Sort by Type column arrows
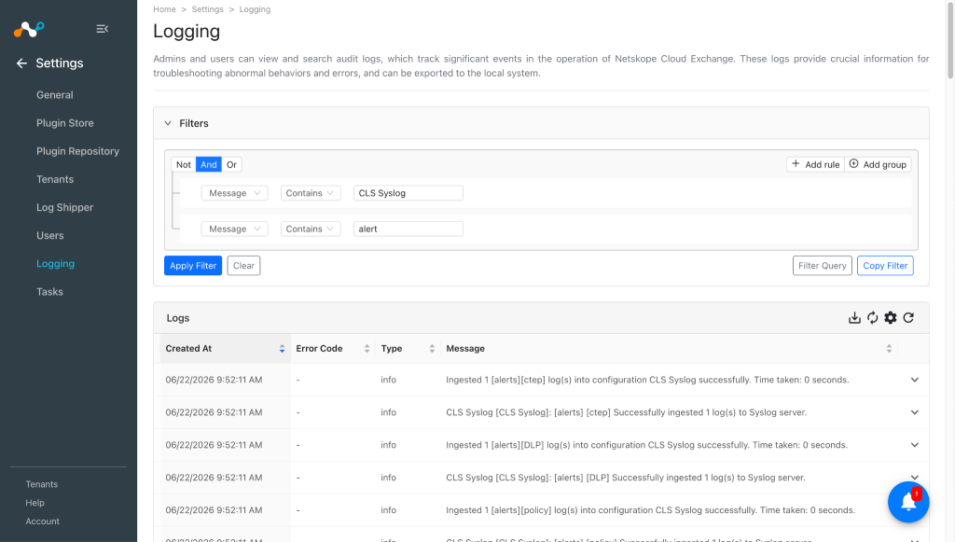The image size is (955, 542). pos(432,348)
